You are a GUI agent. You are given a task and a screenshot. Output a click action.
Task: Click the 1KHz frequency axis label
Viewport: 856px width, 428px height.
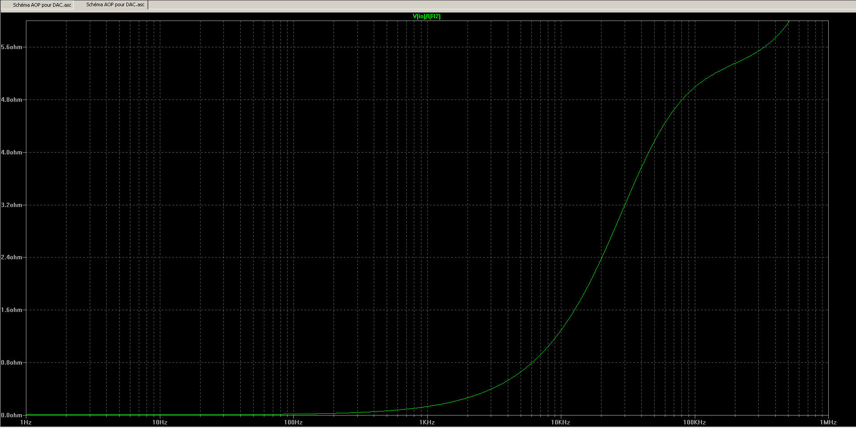click(427, 422)
